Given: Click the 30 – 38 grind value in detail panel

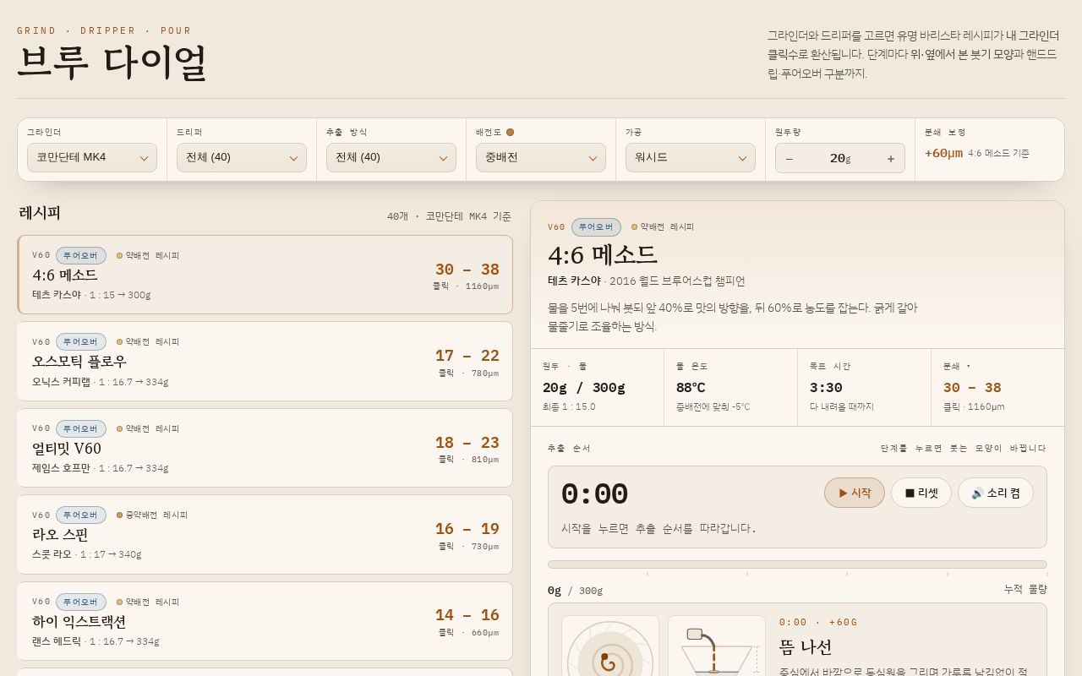Looking at the screenshot, I should [972, 388].
